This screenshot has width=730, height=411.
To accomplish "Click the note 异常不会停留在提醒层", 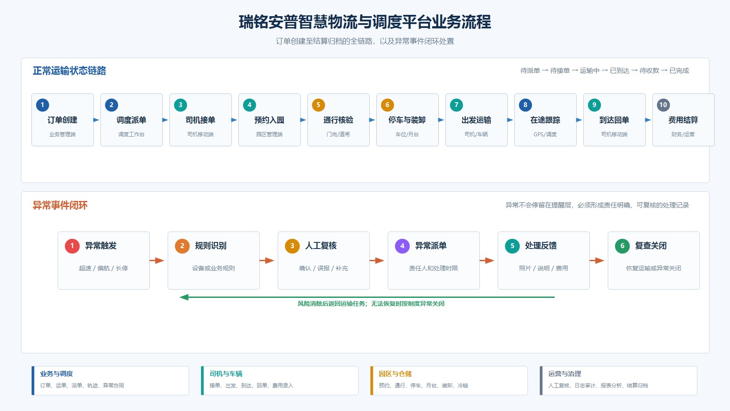I will pyautogui.click(x=538, y=205).
